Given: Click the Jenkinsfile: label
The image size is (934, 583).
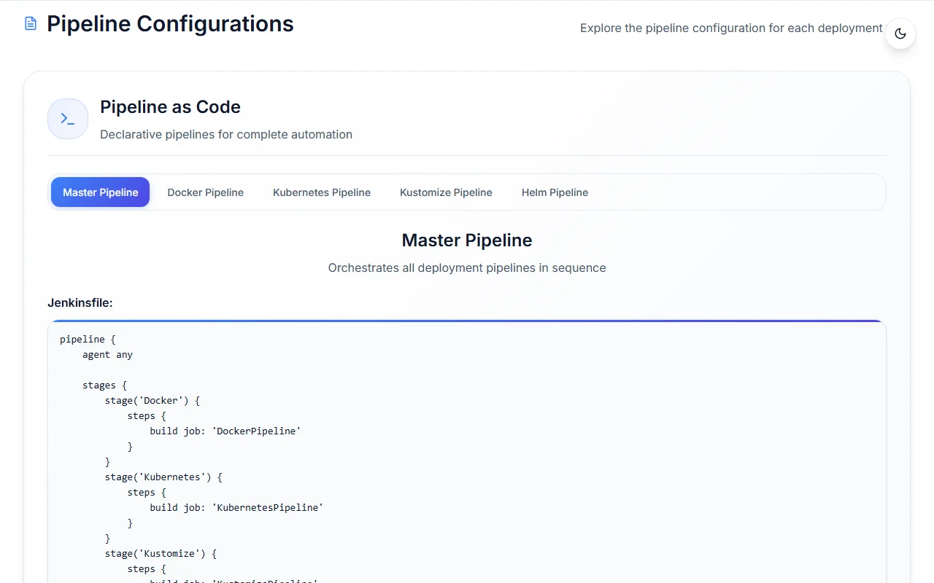Looking at the screenshot, I should (x=80, y=302).
